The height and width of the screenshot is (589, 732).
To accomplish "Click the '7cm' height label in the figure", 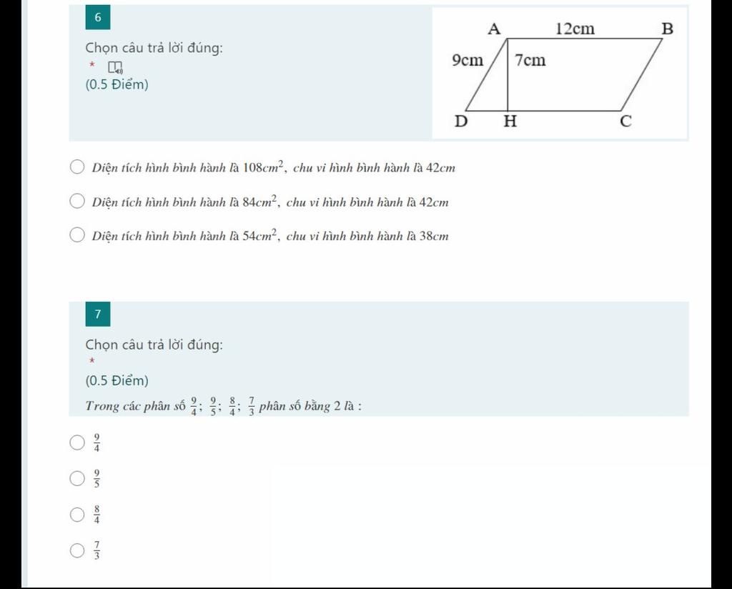I will click(x=530, y=60).
